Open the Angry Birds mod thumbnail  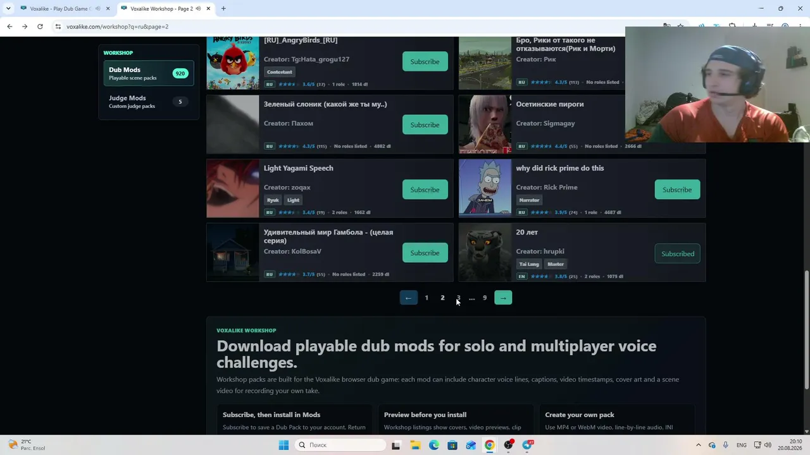233,63
